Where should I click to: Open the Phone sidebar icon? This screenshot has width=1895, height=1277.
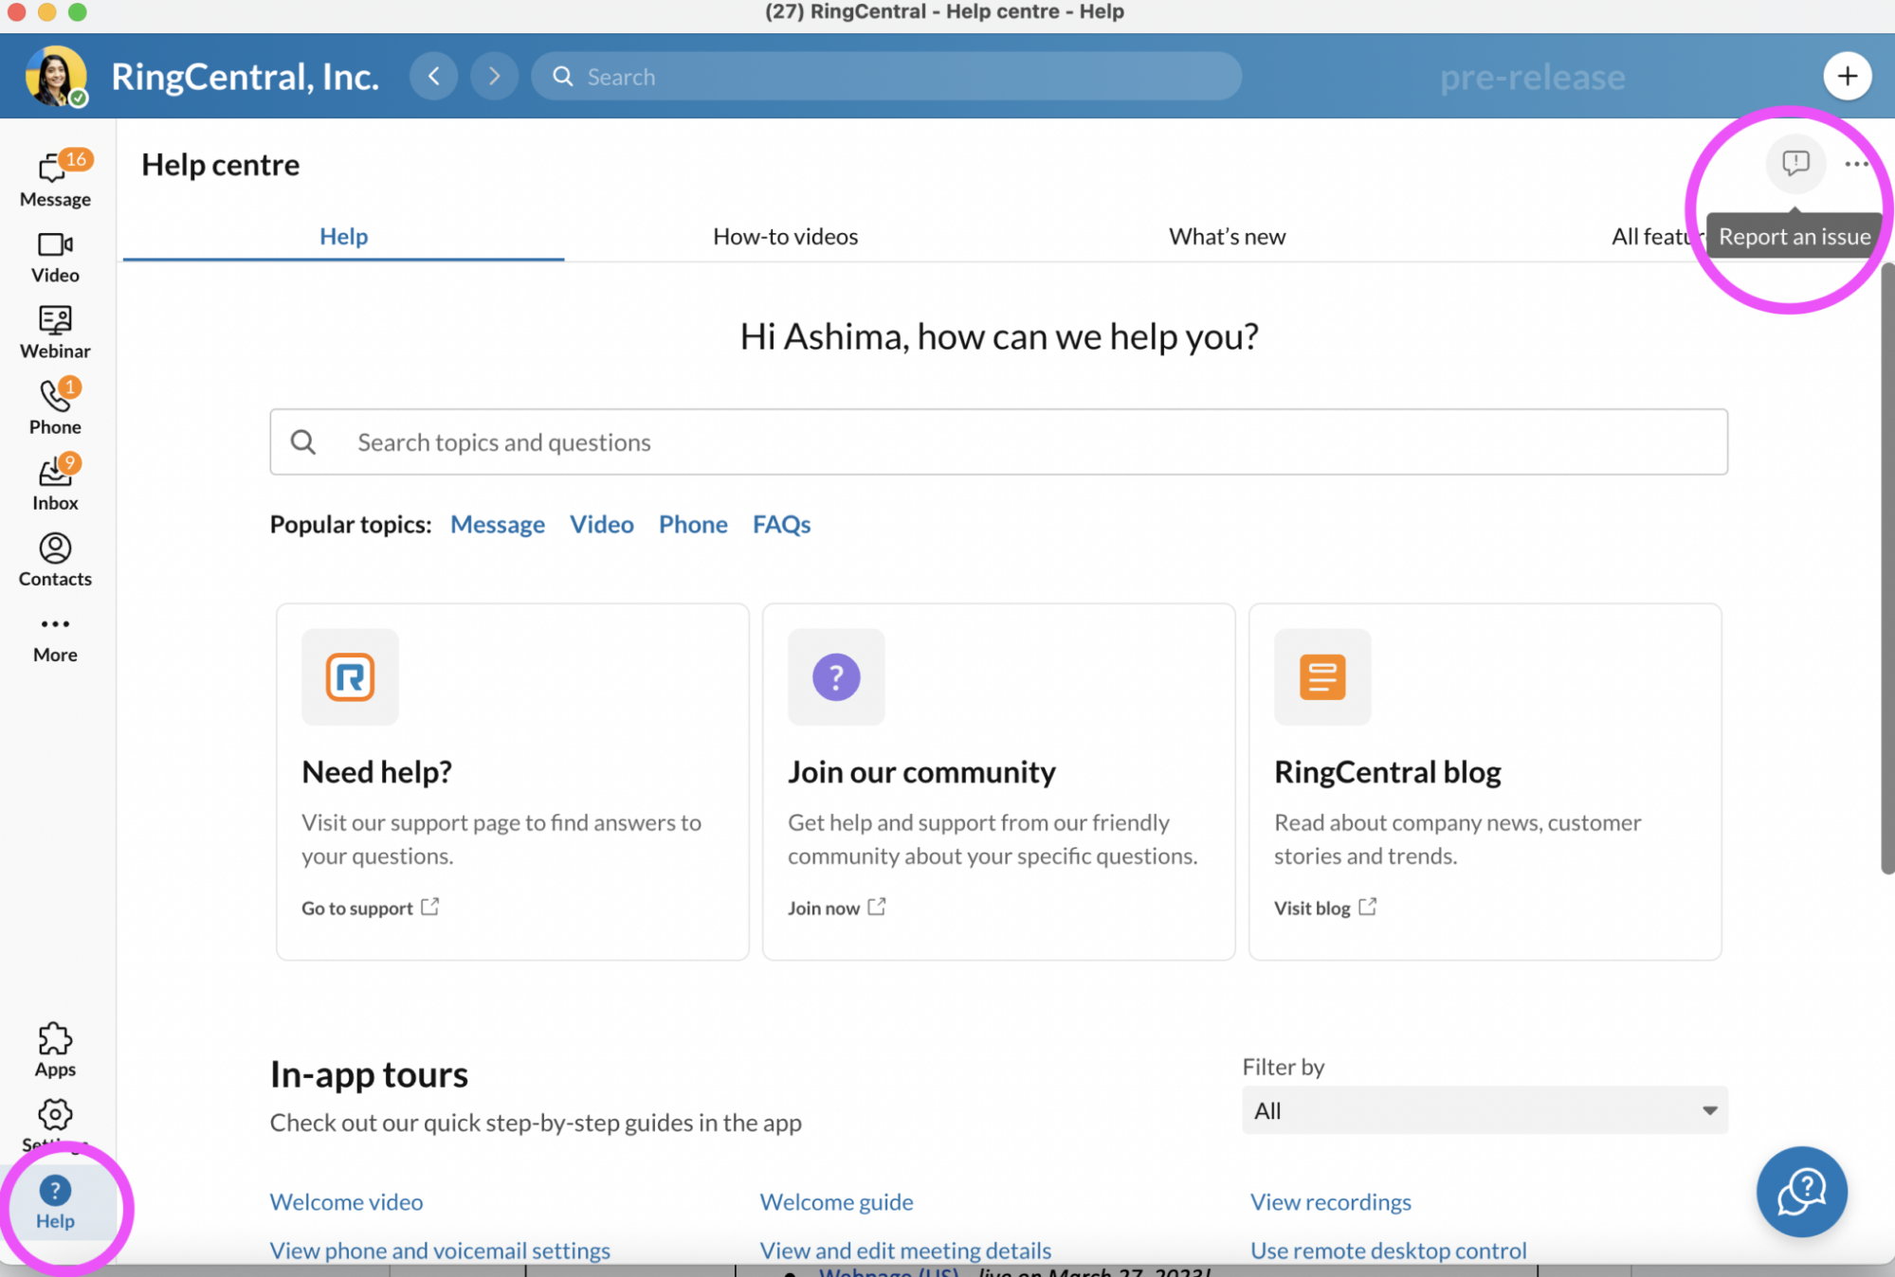[55, 407]
